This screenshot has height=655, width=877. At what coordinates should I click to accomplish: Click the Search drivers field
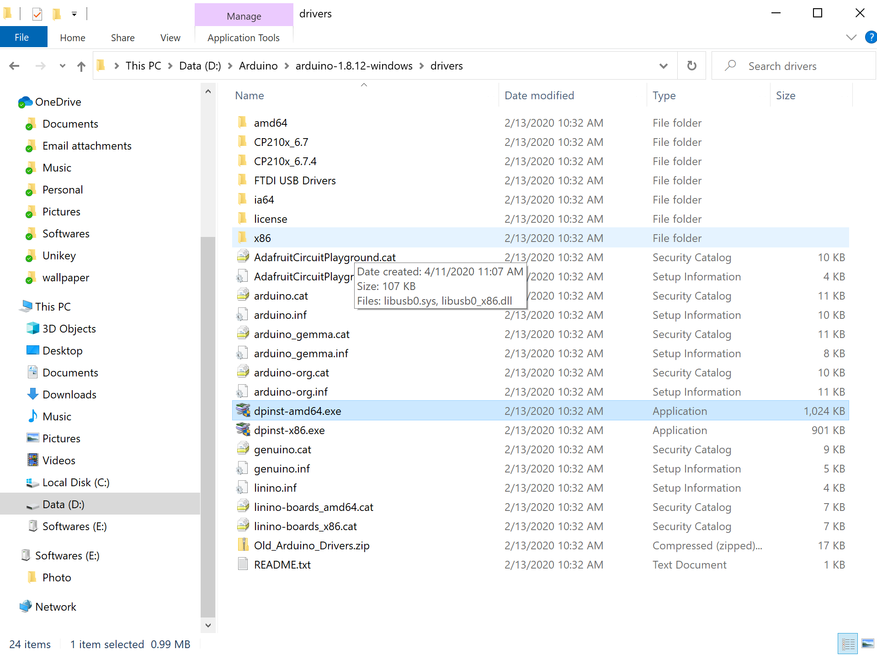coord(793,66)
